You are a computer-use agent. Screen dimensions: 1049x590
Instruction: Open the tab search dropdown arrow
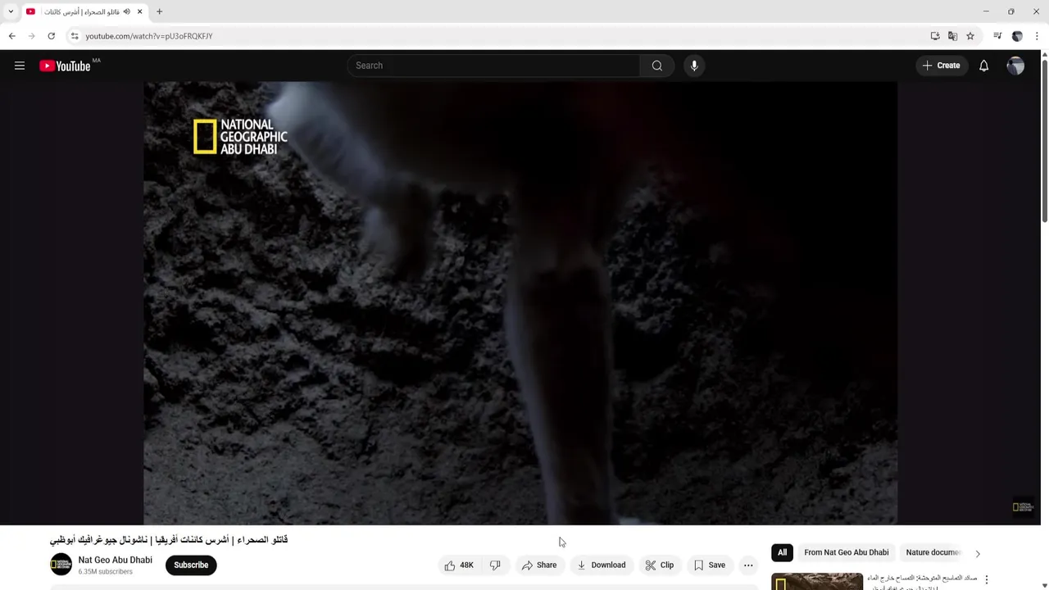(x=11, y=11)
